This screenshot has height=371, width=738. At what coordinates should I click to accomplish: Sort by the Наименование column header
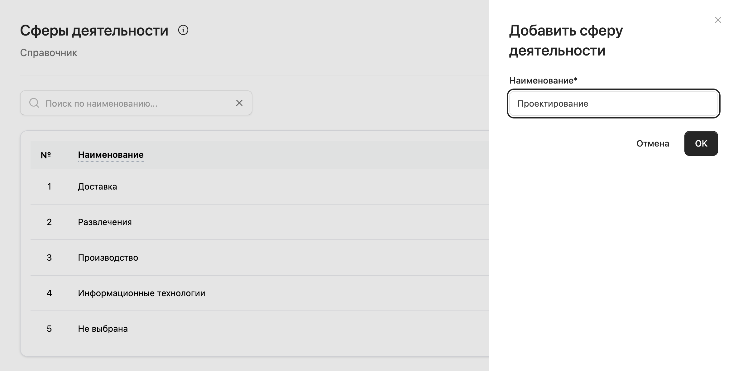pos(111,155)
